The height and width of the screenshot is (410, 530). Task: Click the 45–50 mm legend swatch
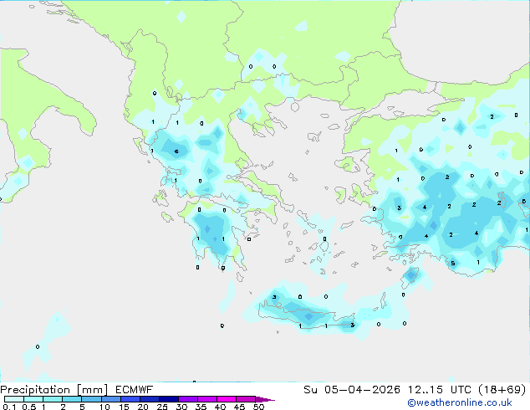[246, 399]
